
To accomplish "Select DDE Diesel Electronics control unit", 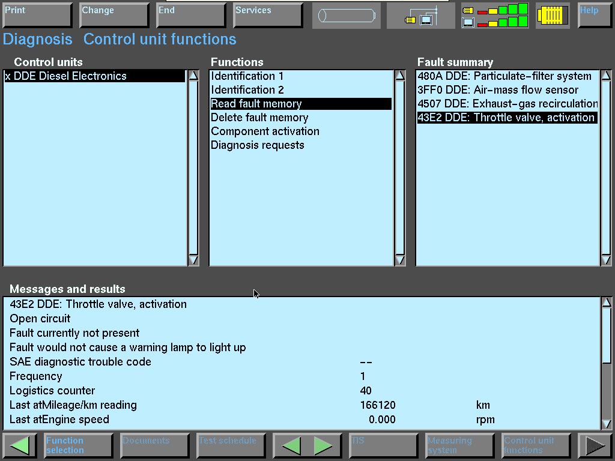I will [66, 76].
